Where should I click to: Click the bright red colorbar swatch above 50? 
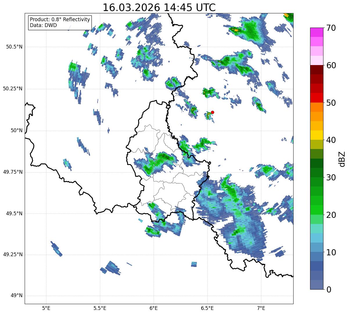316,98
